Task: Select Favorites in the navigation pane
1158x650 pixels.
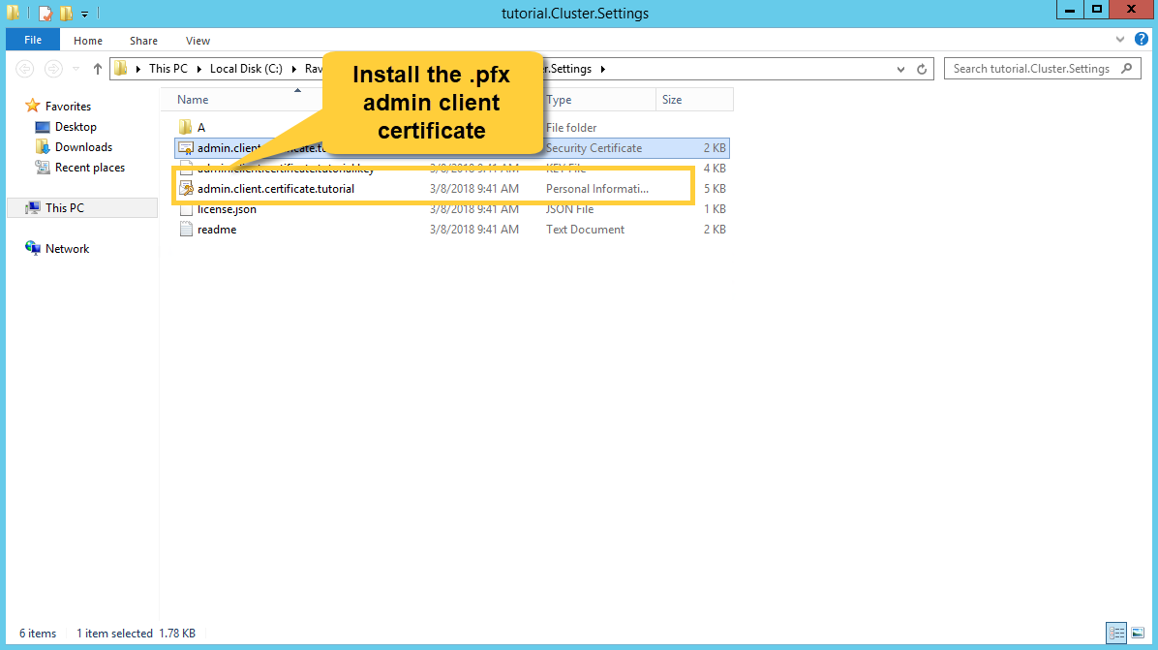Action: click(68, 107)
